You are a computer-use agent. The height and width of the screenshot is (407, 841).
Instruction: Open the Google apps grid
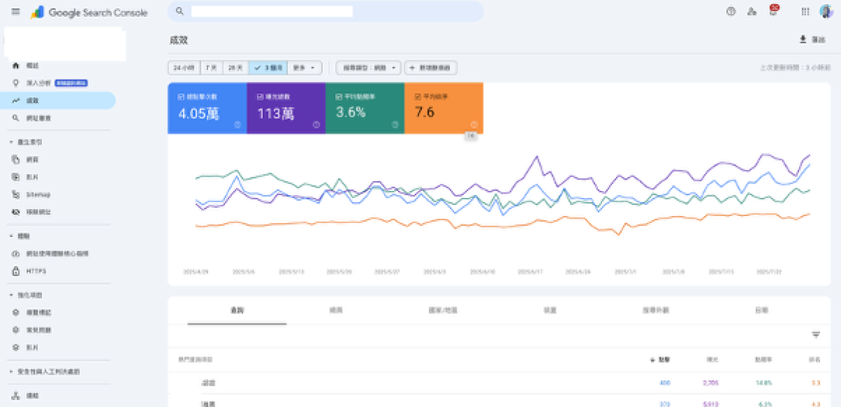point(805,12)
